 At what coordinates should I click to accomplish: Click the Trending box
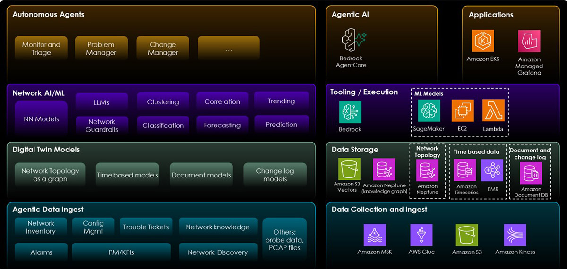tap(281, 101)
